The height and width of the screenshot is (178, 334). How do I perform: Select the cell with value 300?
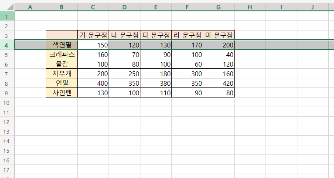pyautogui.click(x=187, y=74)
